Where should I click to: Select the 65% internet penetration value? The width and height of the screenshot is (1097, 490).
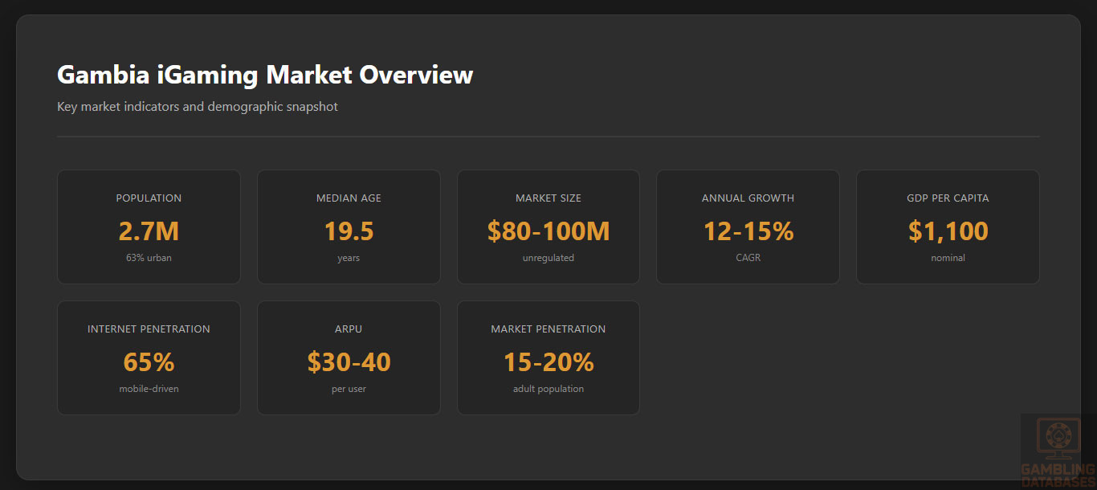(149, 362)
